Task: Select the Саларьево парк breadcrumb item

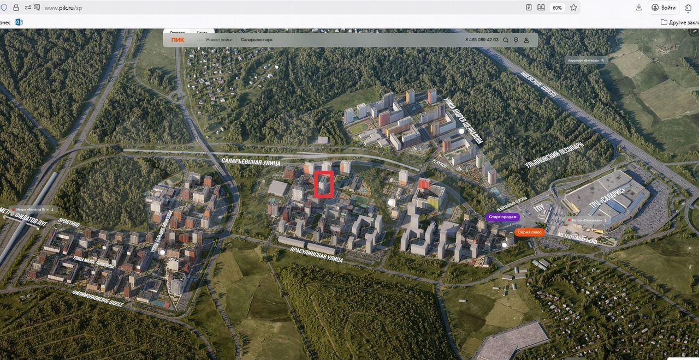Action: point(257,40)
